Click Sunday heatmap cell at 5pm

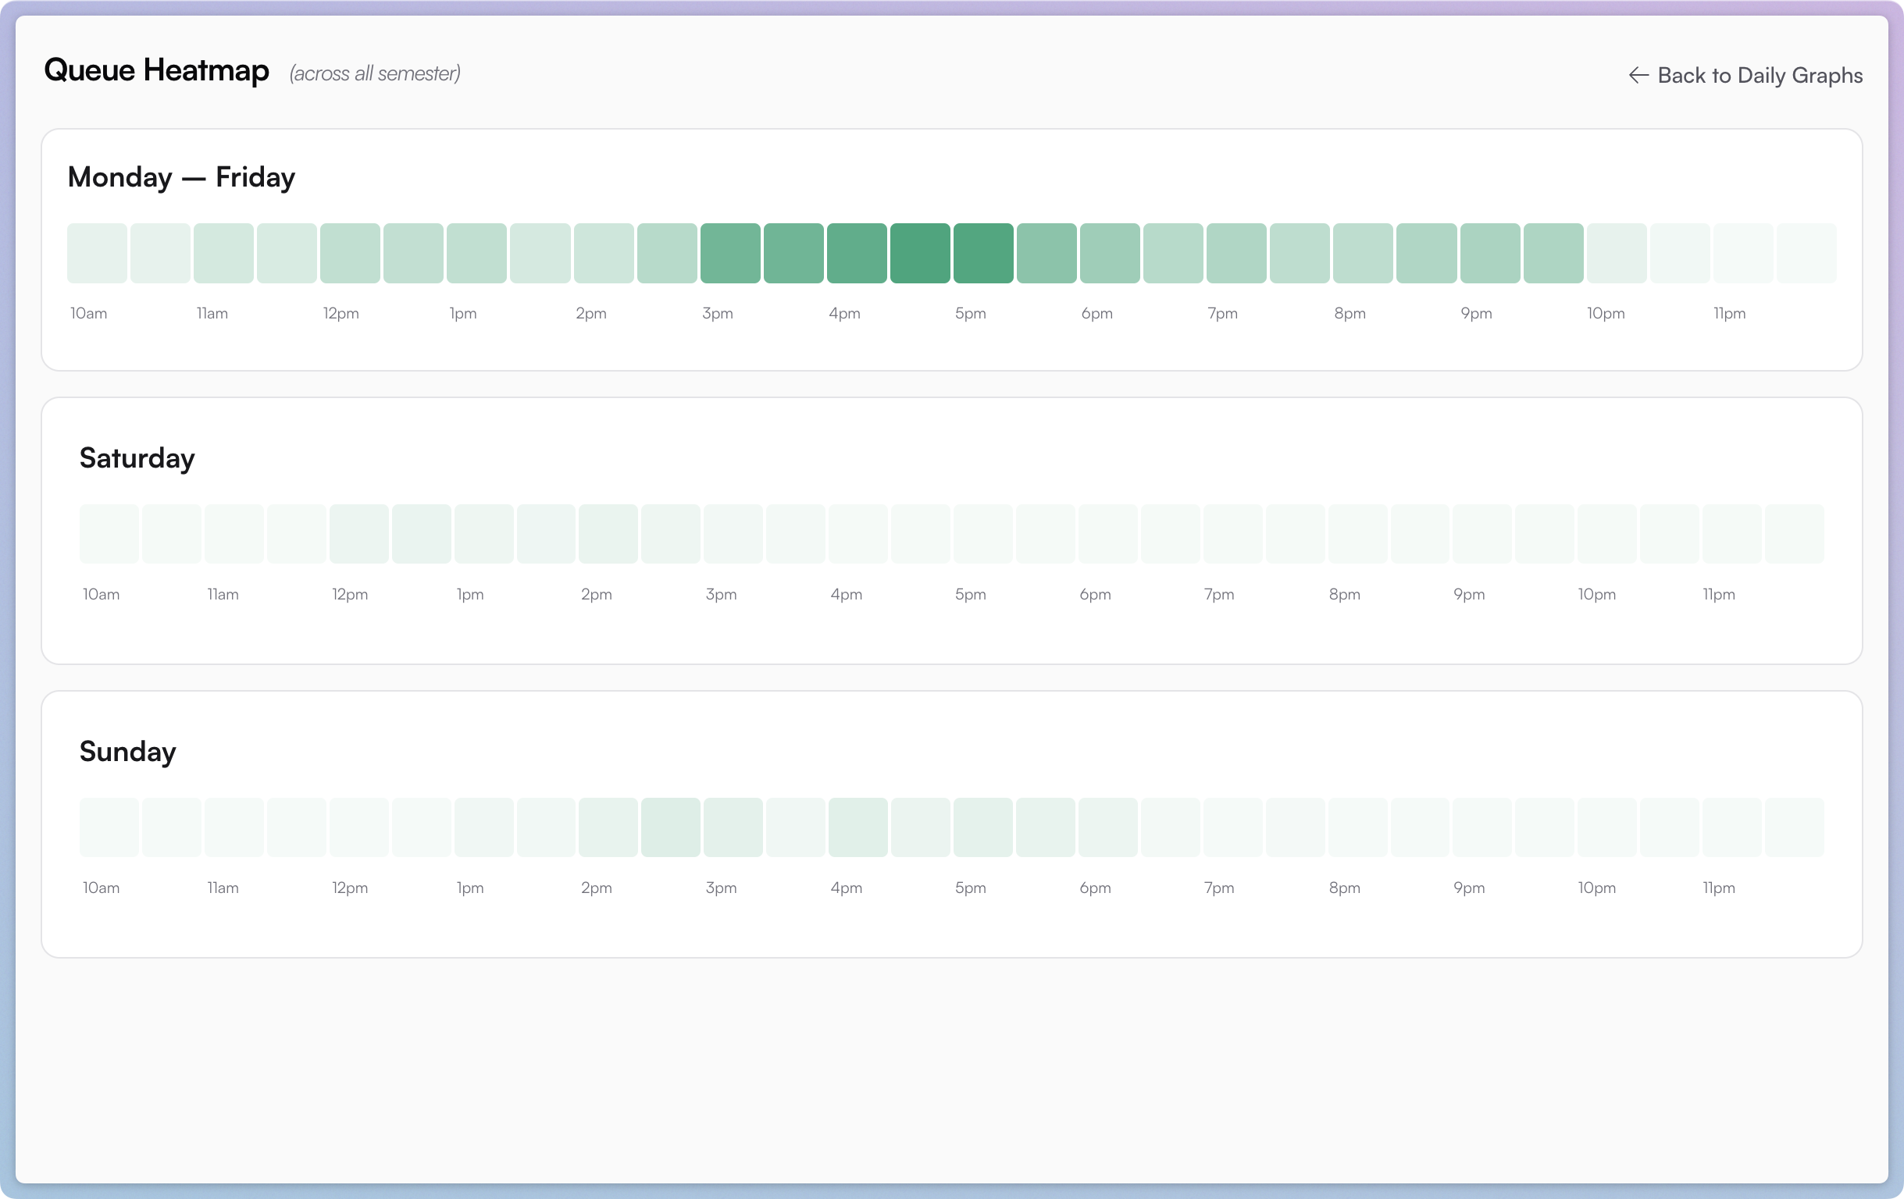982,827
